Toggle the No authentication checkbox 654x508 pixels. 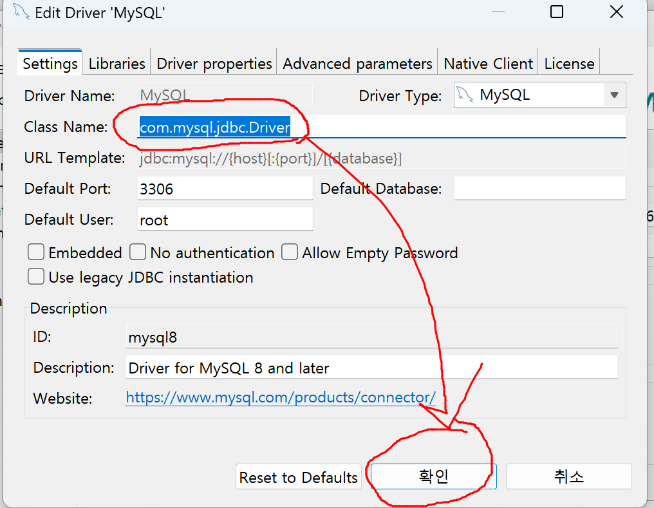point(138,252)
